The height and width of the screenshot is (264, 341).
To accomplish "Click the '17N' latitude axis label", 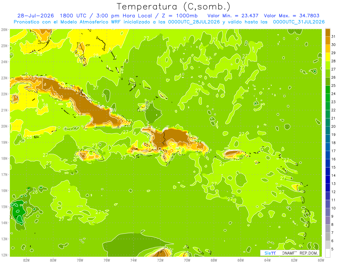I will click(x=4, y=175).
